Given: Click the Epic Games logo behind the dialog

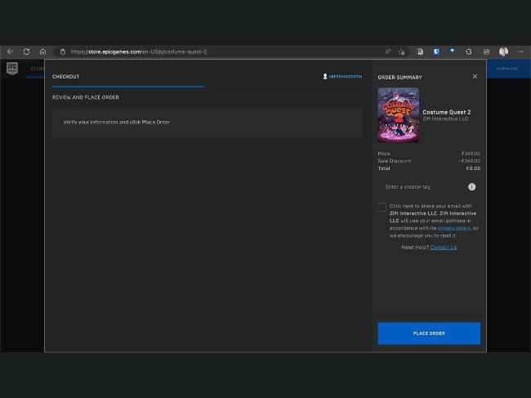Looking at the screenshot, I should tap(12, 69).
